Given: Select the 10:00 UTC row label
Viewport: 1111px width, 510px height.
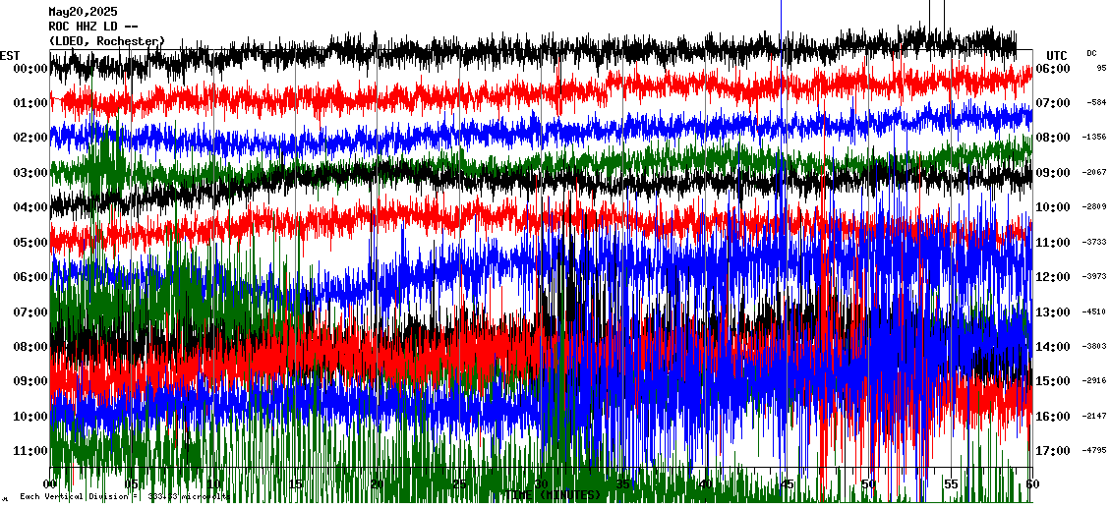Looking at the screenshot, I should (1052, 207).
